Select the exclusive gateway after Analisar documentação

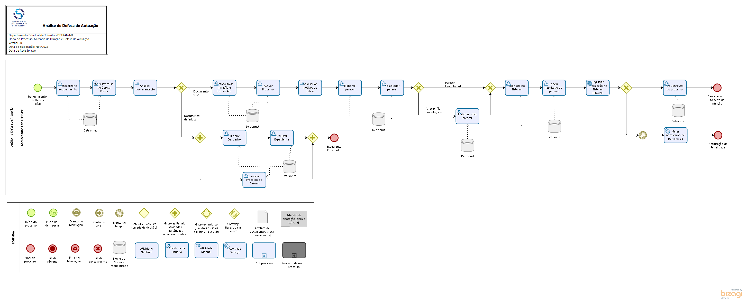click(181, 88)
